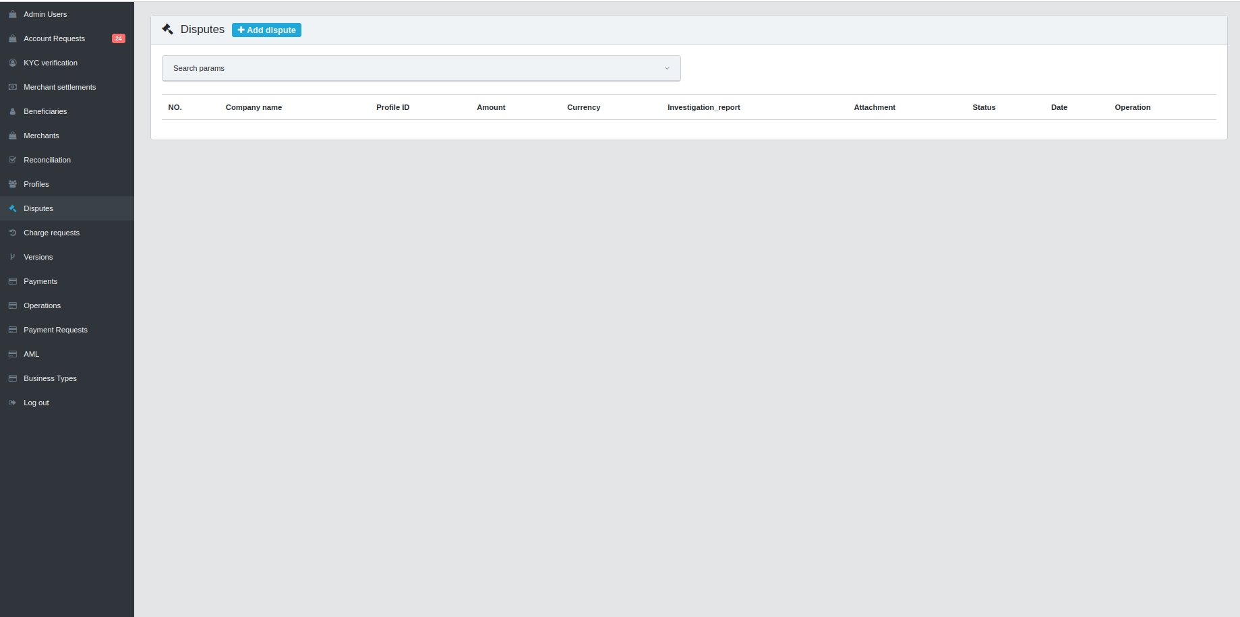This screenshot has height=617, width=1240.
Task: Click the Status column header
Action: (984, 107)
